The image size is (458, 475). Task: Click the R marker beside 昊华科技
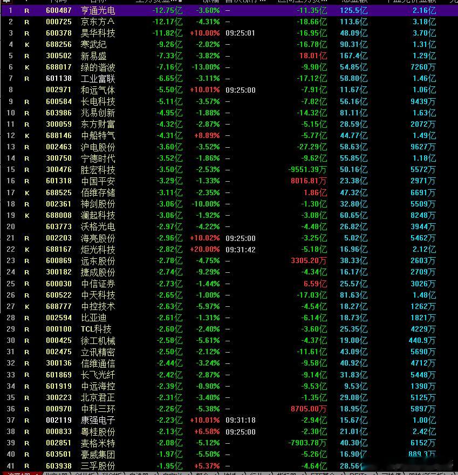pyautogui.click(x=26, y=33)
